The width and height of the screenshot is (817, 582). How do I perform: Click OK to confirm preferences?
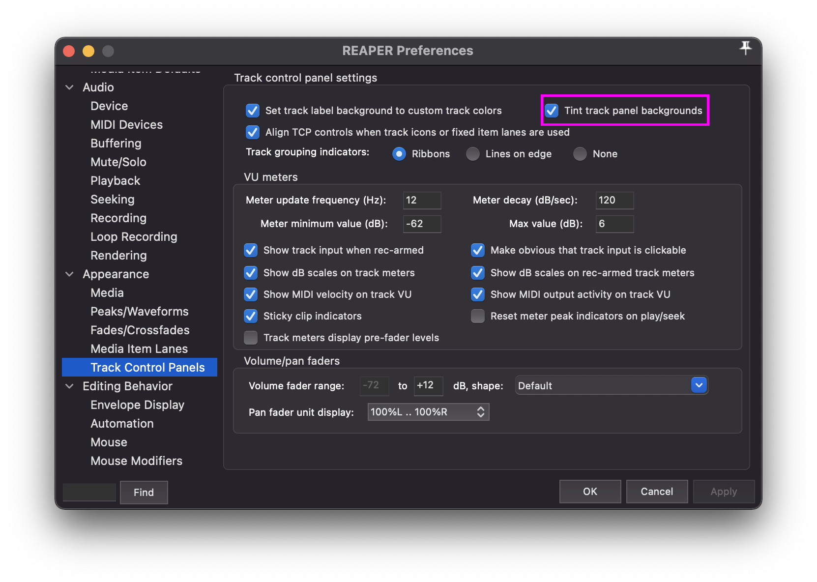click(x=590, y=492)
